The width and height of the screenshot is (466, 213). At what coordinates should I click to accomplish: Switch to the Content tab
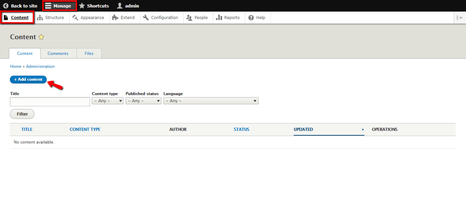[25, 54]
